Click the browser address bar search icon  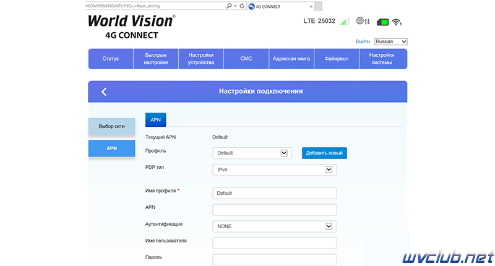tap(229, 6)
